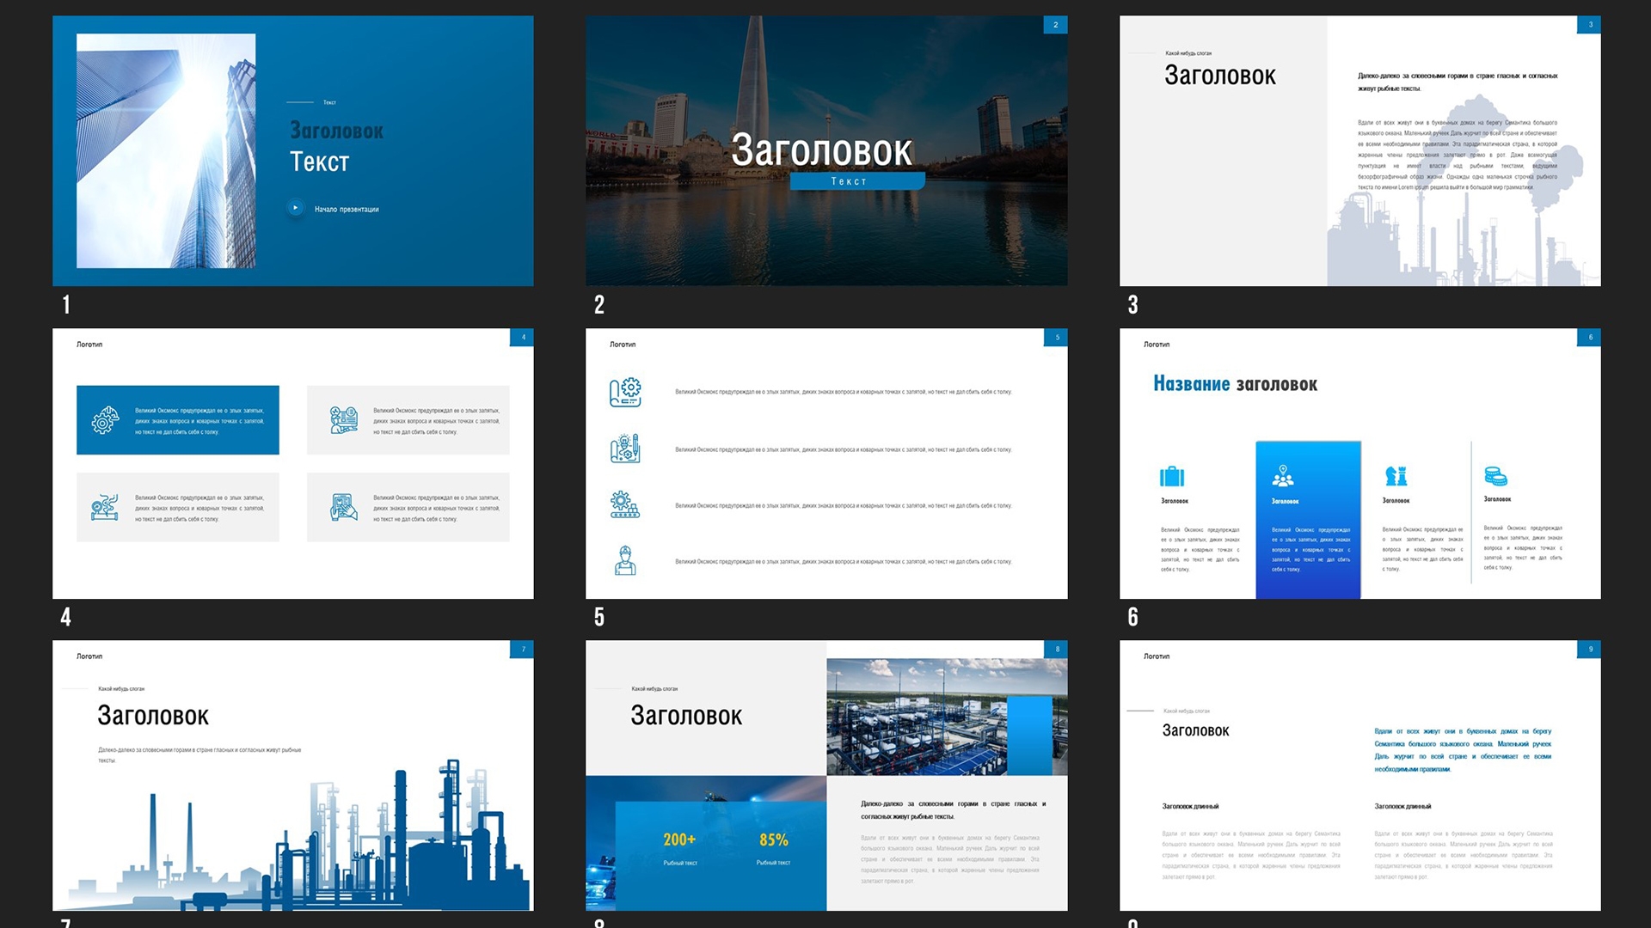The image size is (1651, 928).
Task: Click 'Заголовок' heading on slide 3
Action: click(x=1219, y=76)
